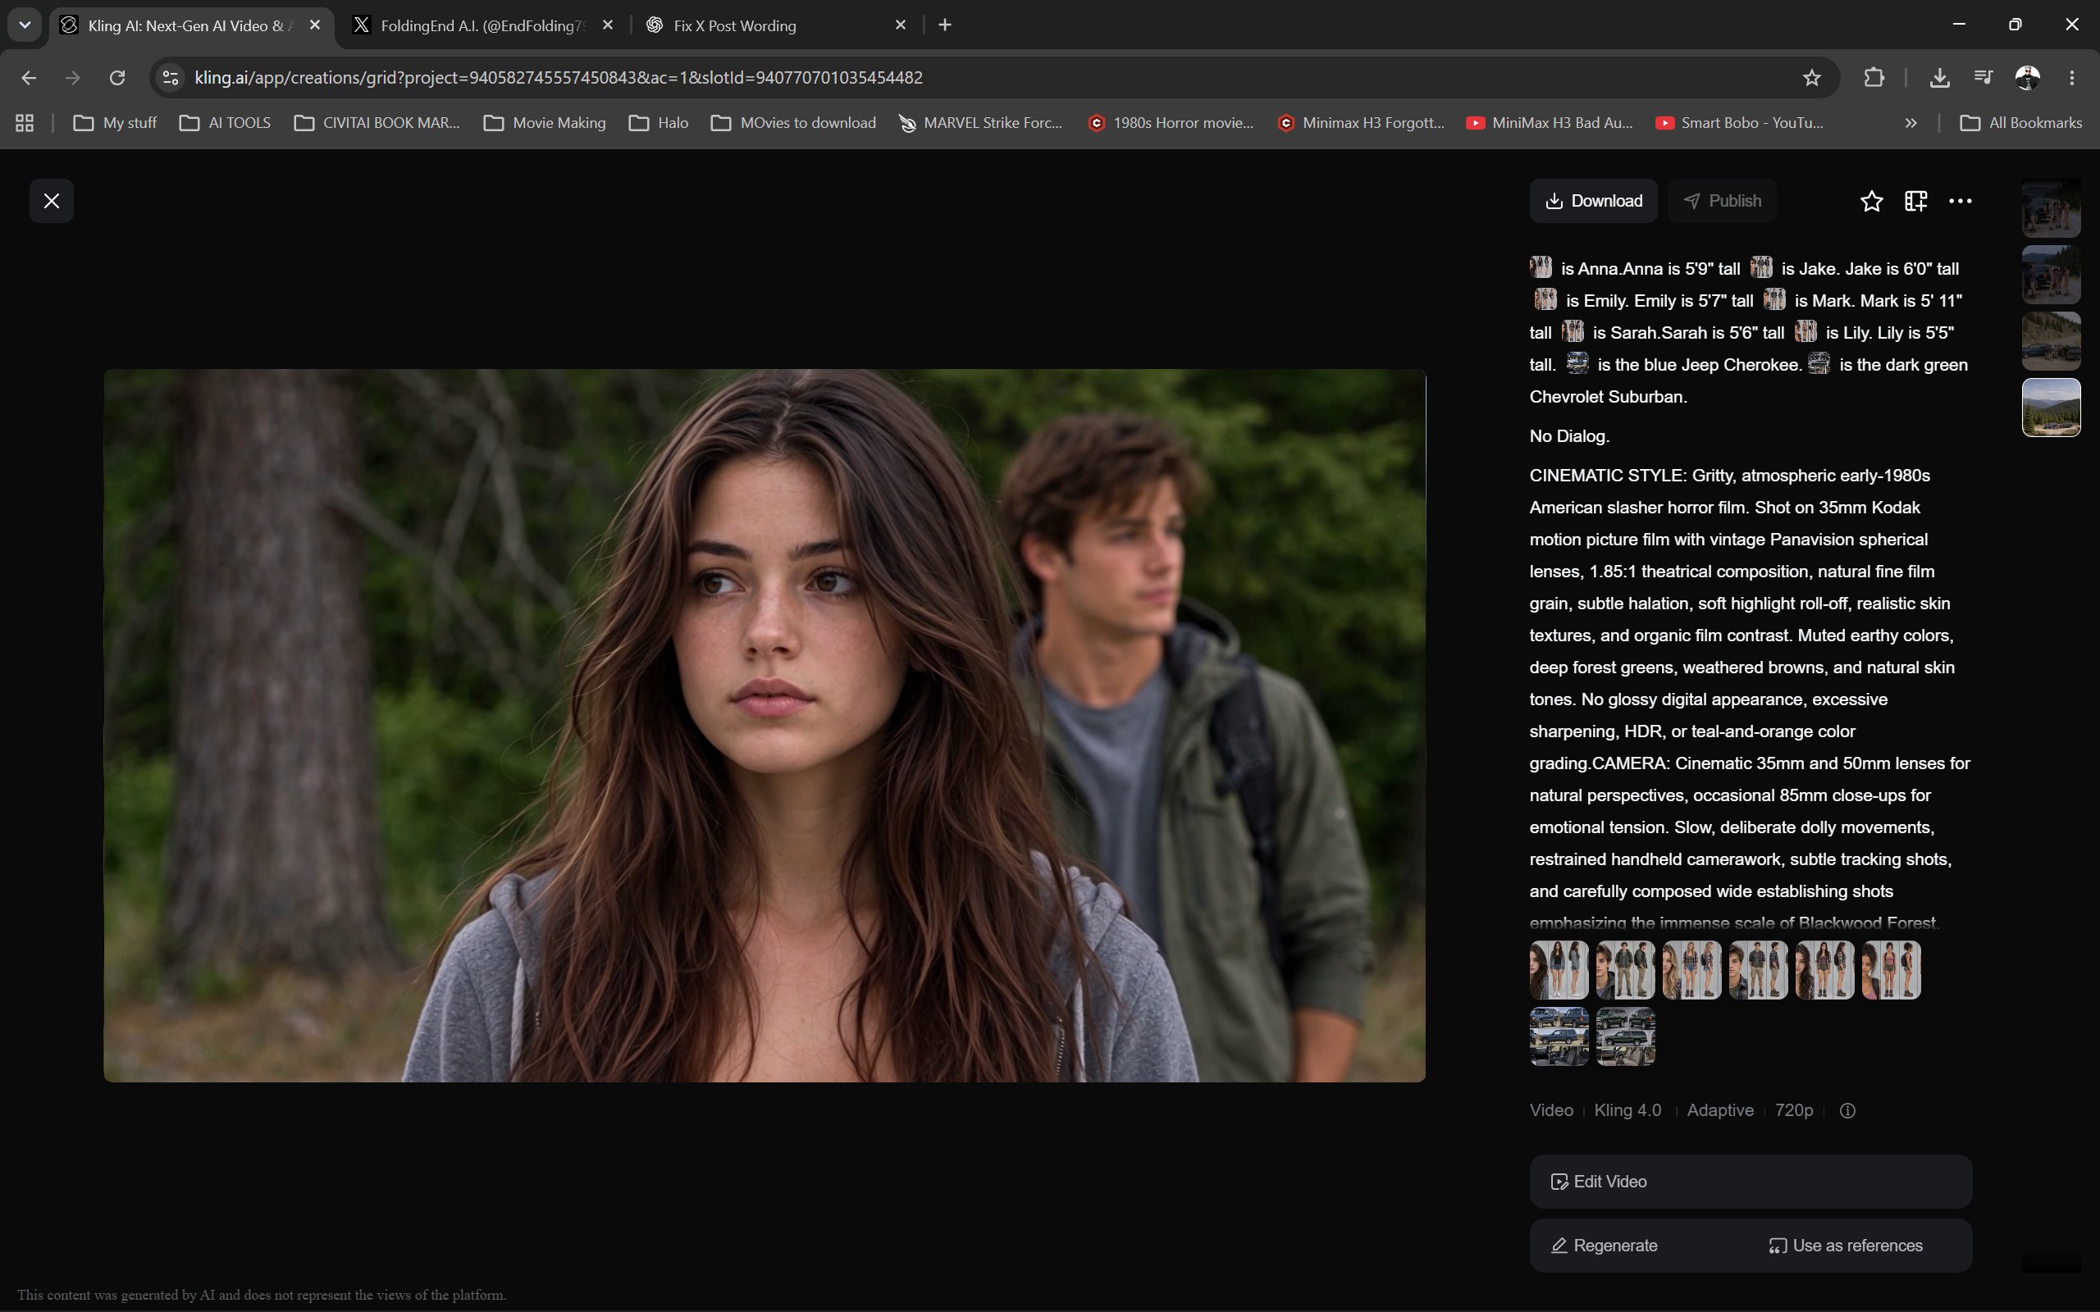The height and width of the screenshot is (1312, 2100).
Task: Open the dark green Suburban reference thumbnail
Action: click(1625, 1037)
